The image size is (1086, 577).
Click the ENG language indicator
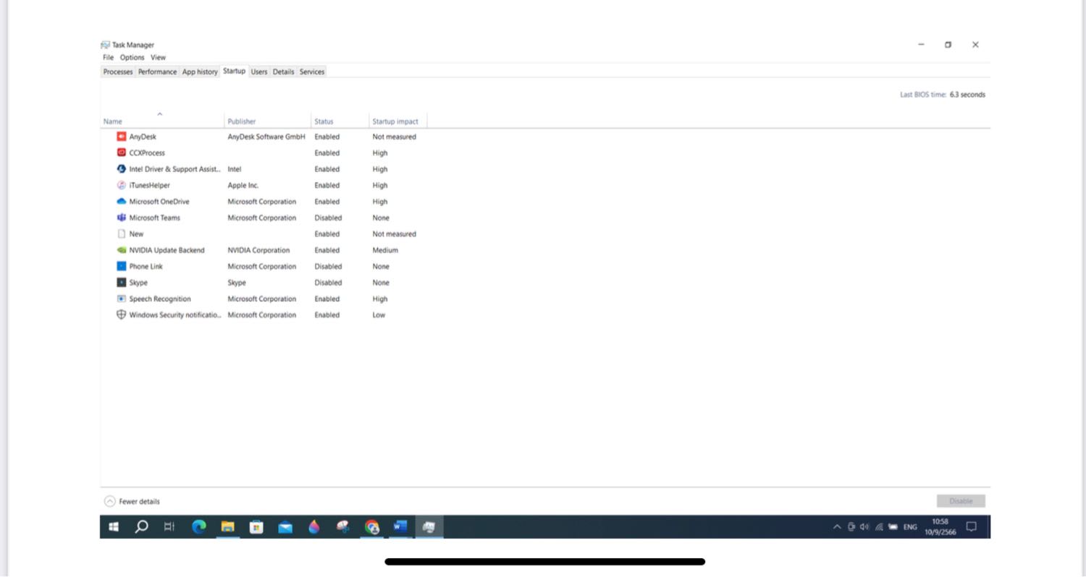910,527
